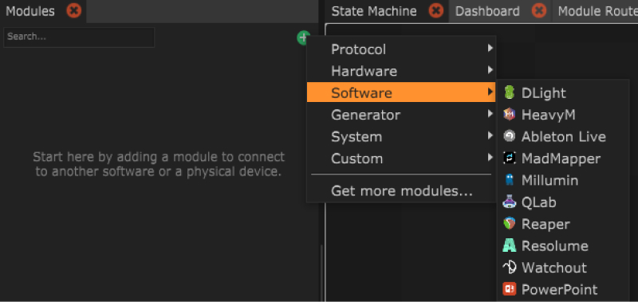The image size is (638, 302).
Task: Expand the System submenu arrow
Action: pos(490,136)
